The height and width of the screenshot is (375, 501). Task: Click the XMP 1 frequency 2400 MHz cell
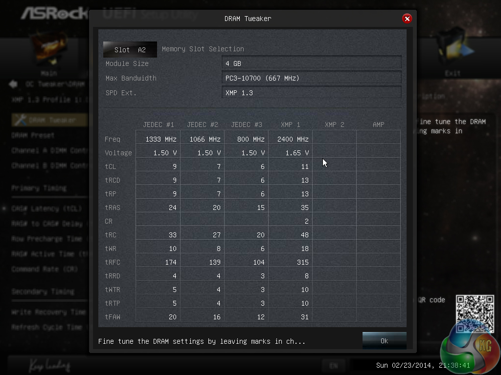coord(291,139)
